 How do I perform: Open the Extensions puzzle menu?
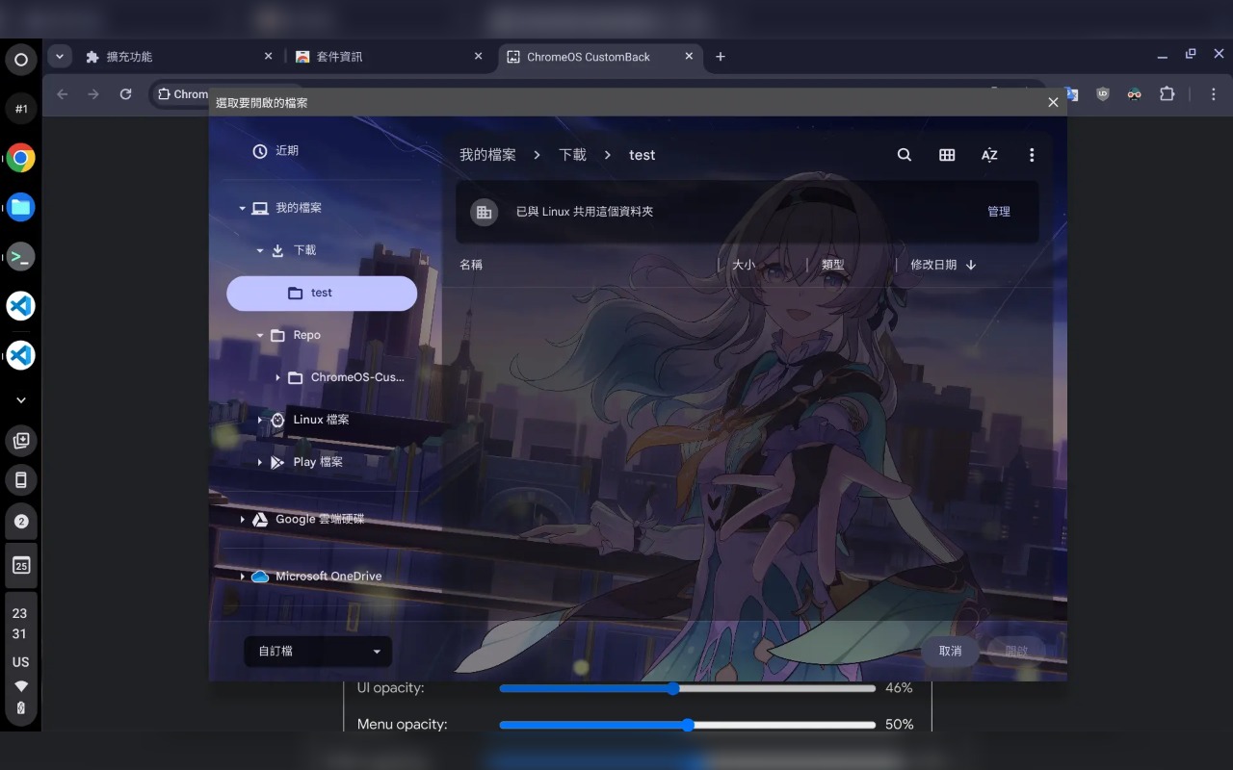[x=1167, y=94]
